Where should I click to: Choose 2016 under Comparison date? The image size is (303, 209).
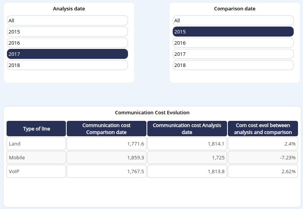233,43
